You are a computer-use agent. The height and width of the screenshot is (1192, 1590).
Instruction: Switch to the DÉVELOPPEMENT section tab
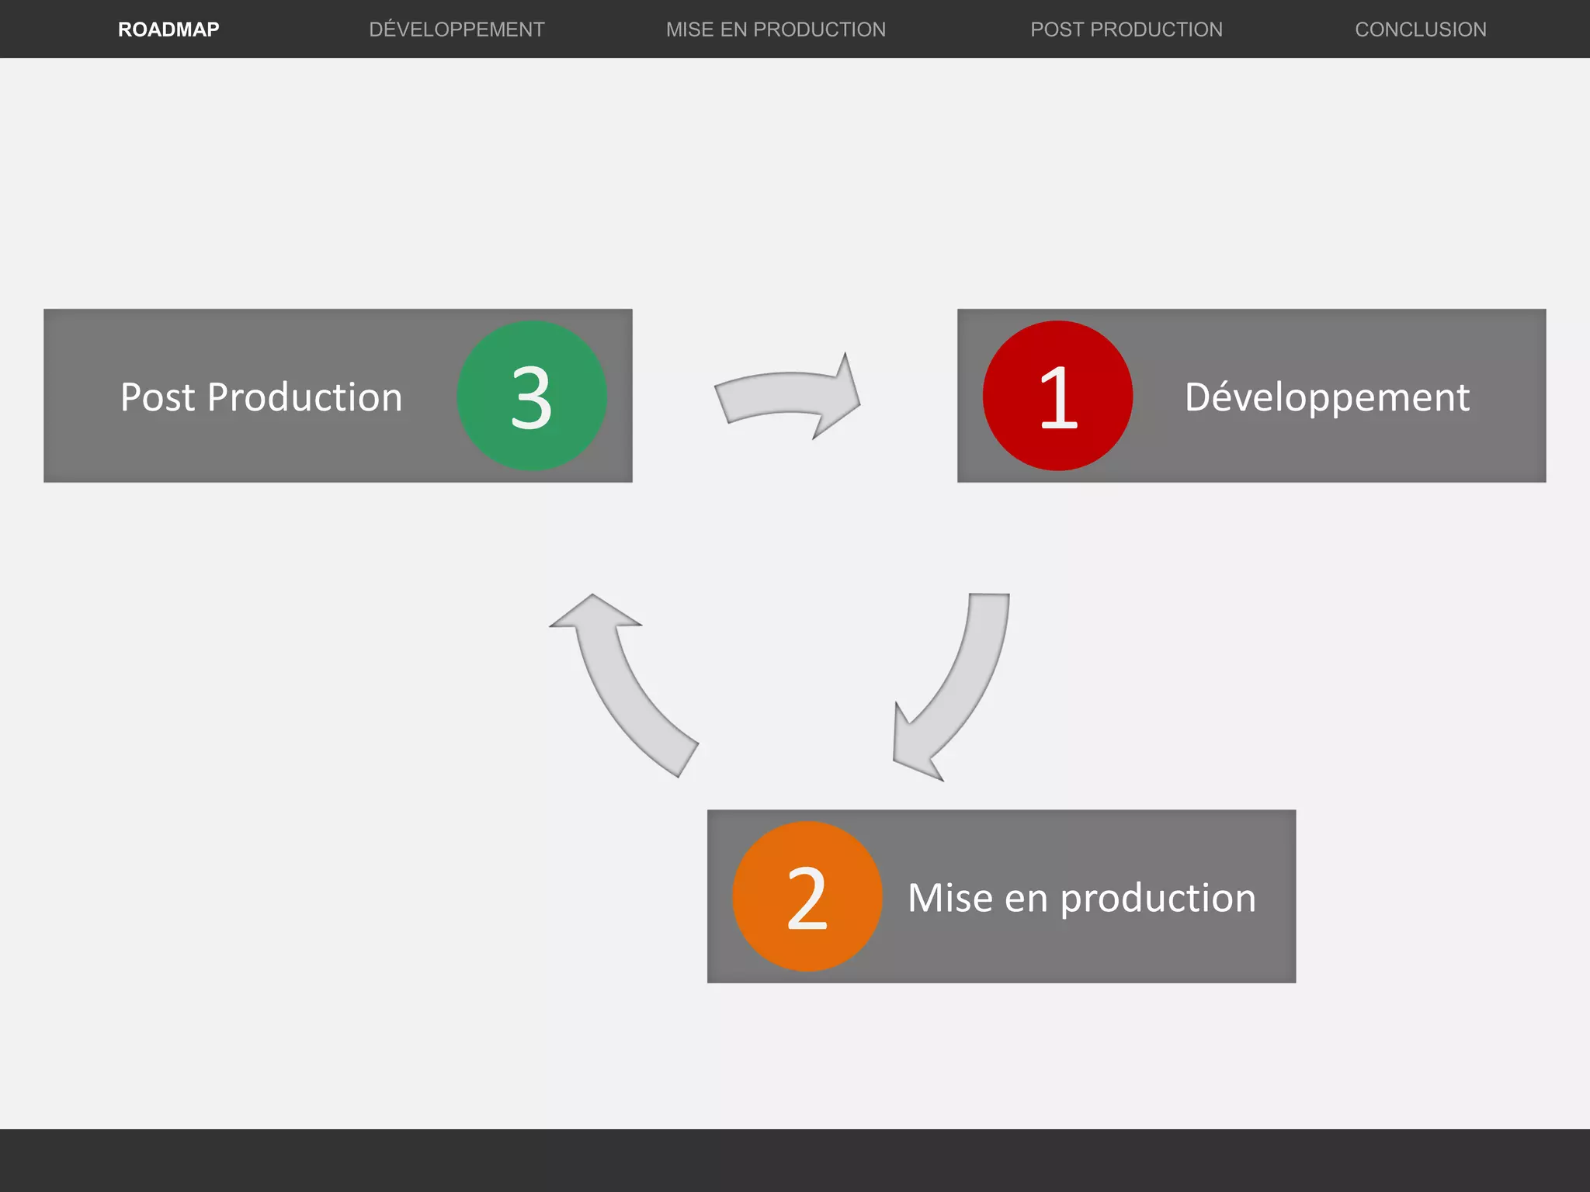tap(457, 29)
